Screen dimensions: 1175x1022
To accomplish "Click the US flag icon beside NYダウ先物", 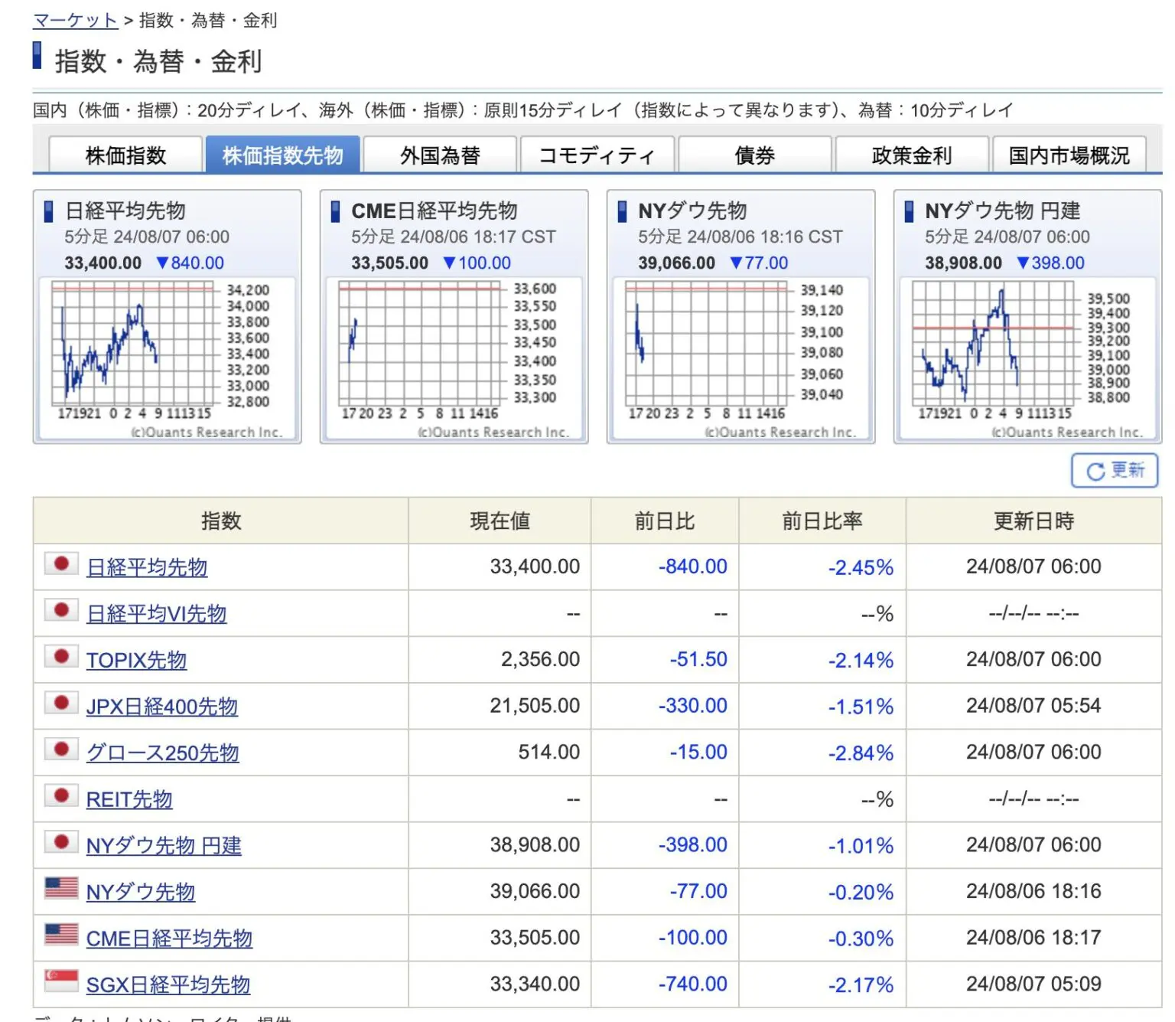I will 61,889.
